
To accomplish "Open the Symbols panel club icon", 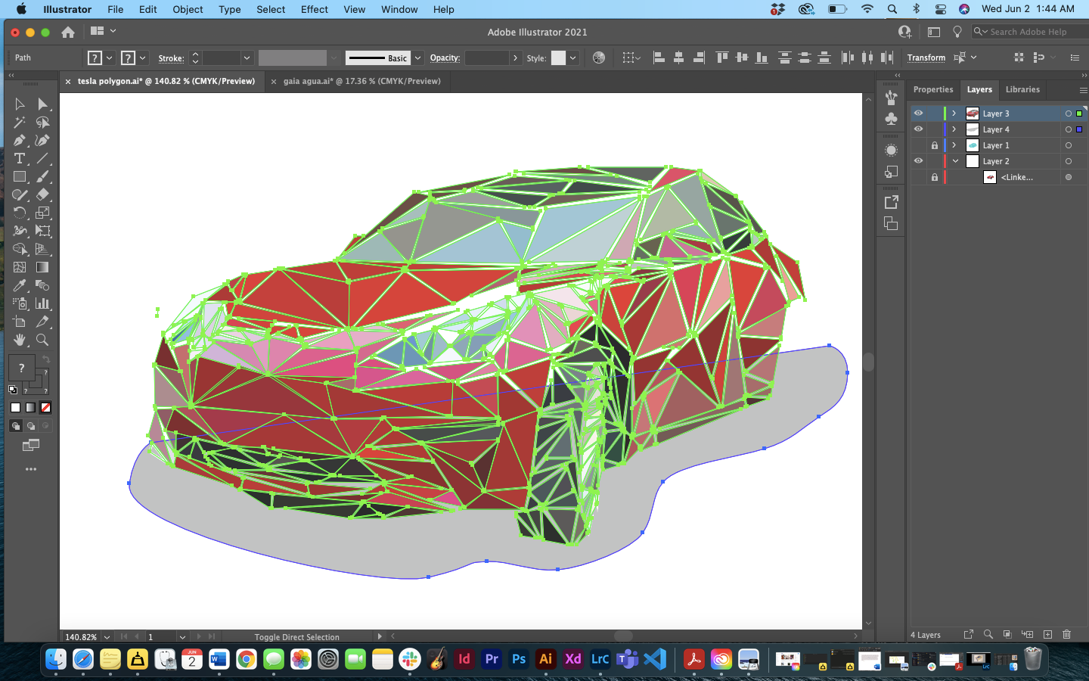I will point(891,119).
